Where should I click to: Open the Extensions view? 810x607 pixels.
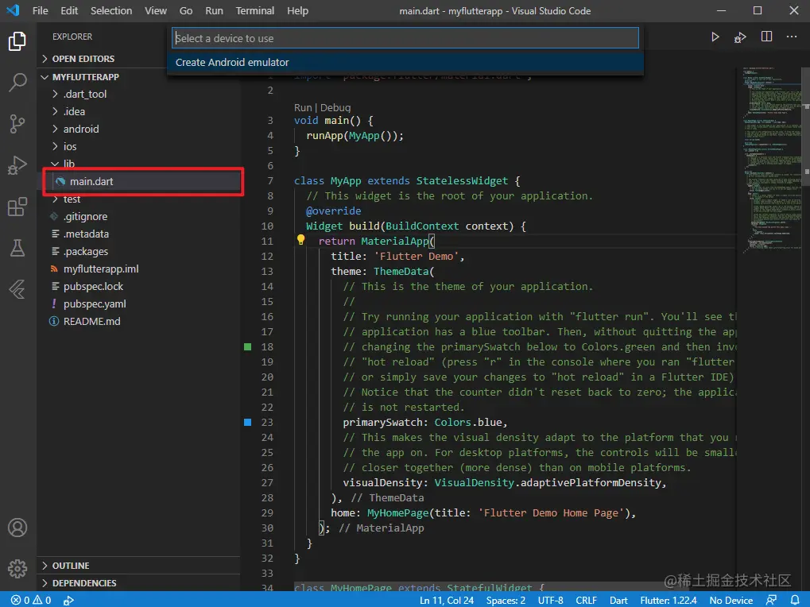17,207
